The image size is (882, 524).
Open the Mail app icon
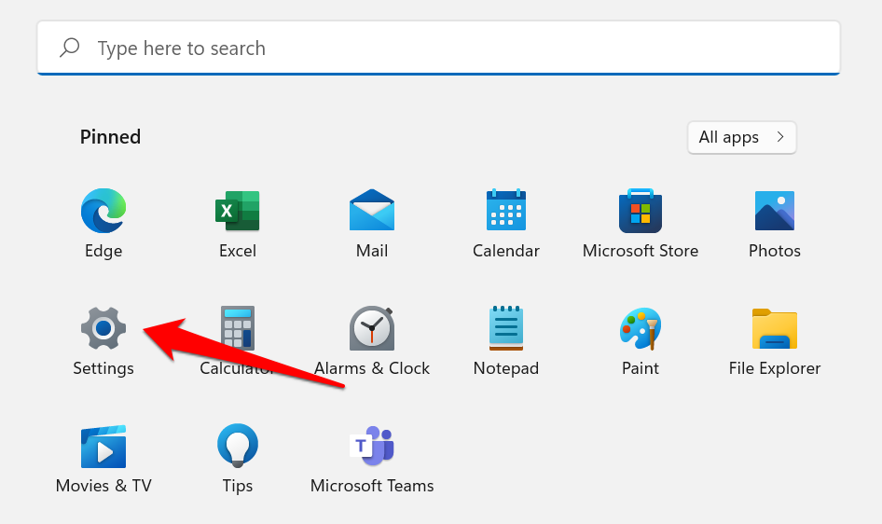click(372, 212)
